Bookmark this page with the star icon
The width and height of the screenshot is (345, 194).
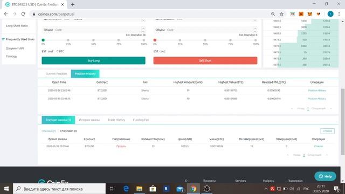(281, 14)
